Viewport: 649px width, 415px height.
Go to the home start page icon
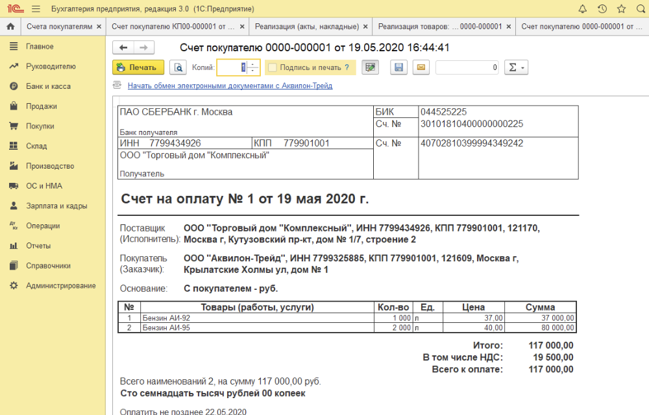coord(10,27)
